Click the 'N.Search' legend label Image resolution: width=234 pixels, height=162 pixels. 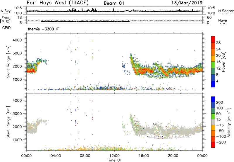click(x=226, y=11)
